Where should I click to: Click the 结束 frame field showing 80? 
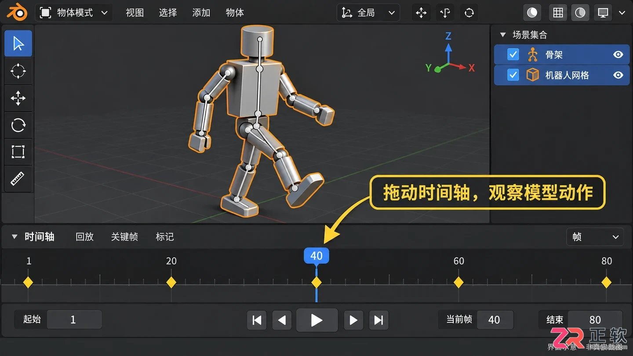coord(595,320)
